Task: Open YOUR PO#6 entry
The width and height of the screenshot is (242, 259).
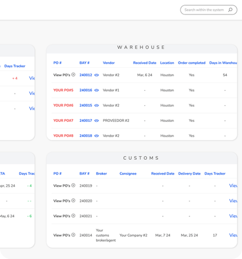Action: point(63,105)
